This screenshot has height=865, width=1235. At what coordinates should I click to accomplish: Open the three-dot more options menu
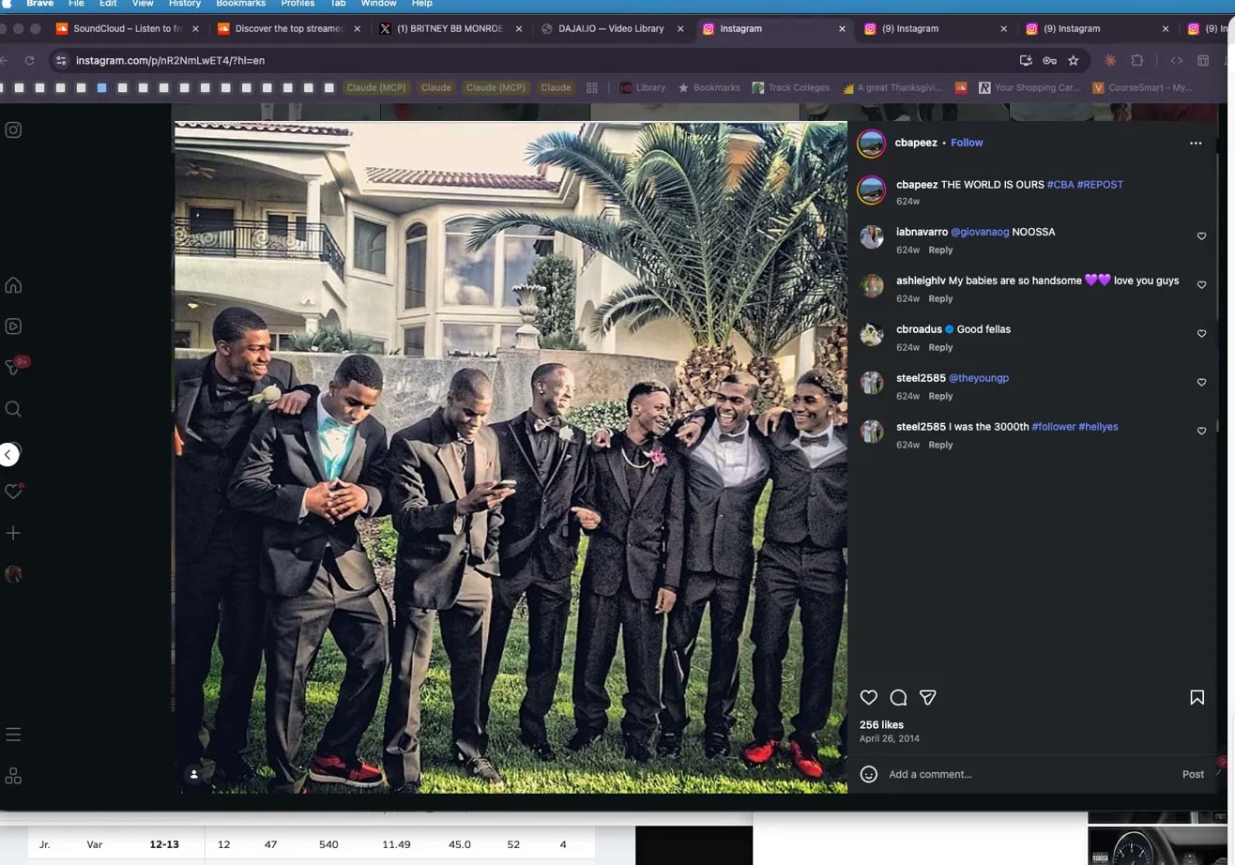(1195, 143)
